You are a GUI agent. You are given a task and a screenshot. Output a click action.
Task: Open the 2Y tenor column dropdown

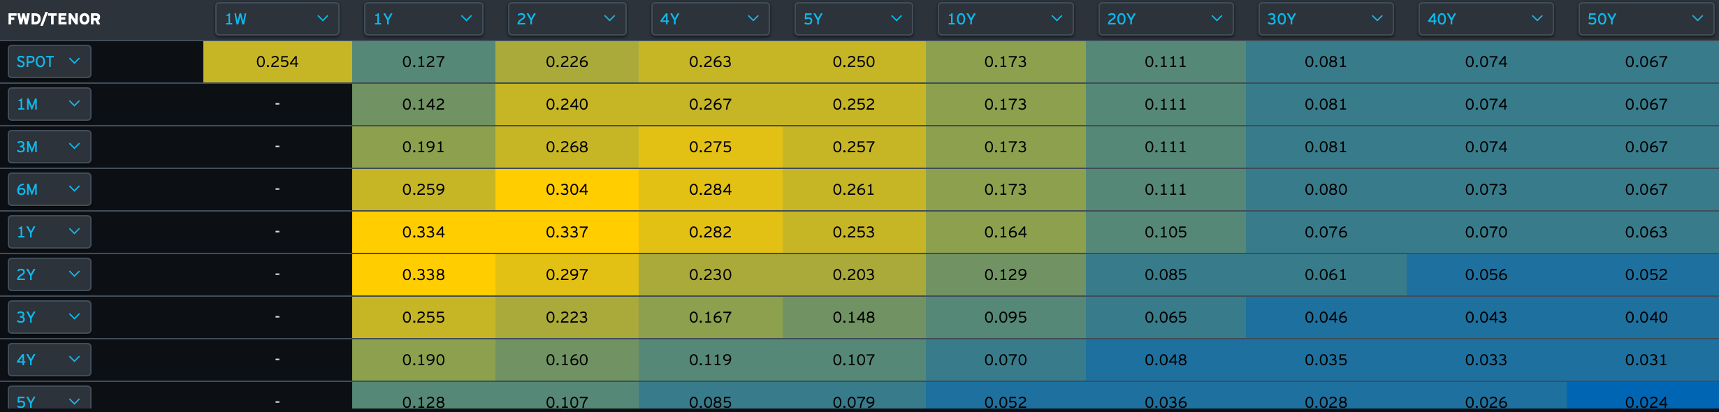point(567,19)
